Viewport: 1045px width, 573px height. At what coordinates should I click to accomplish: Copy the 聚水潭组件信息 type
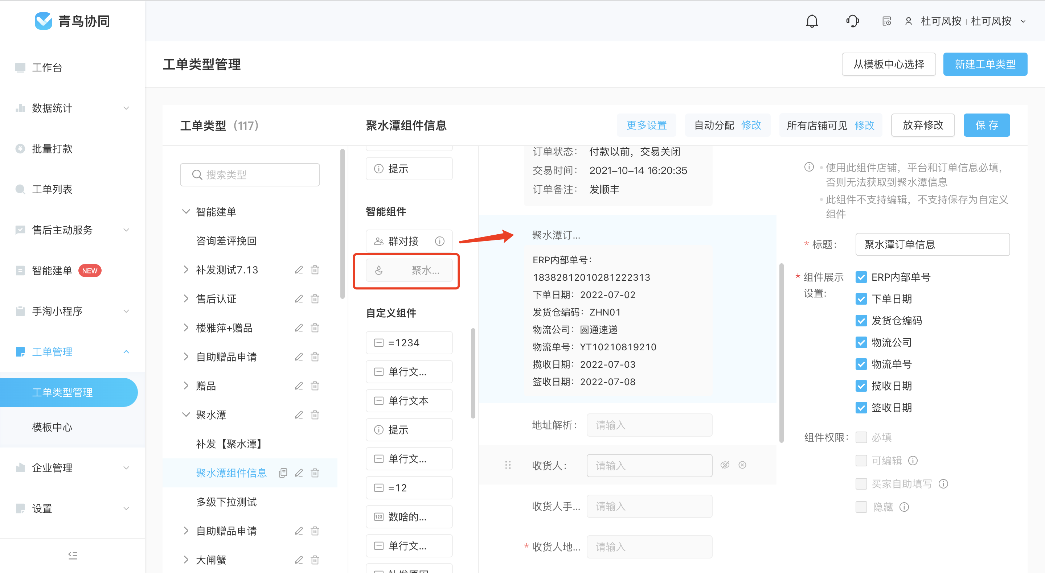283,473
